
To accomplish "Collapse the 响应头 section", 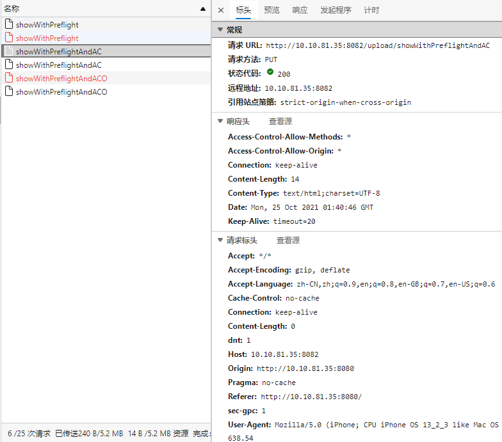I will 220,121.
